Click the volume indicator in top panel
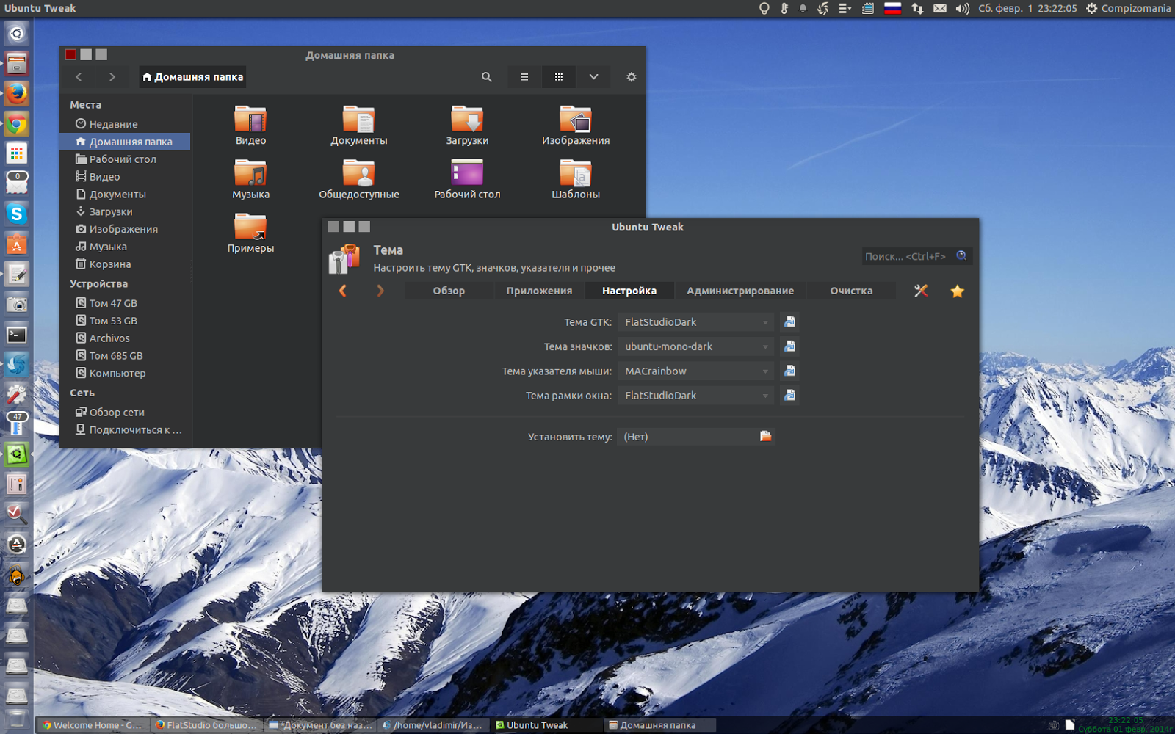1175x734 pixels. tap(962, 8)
